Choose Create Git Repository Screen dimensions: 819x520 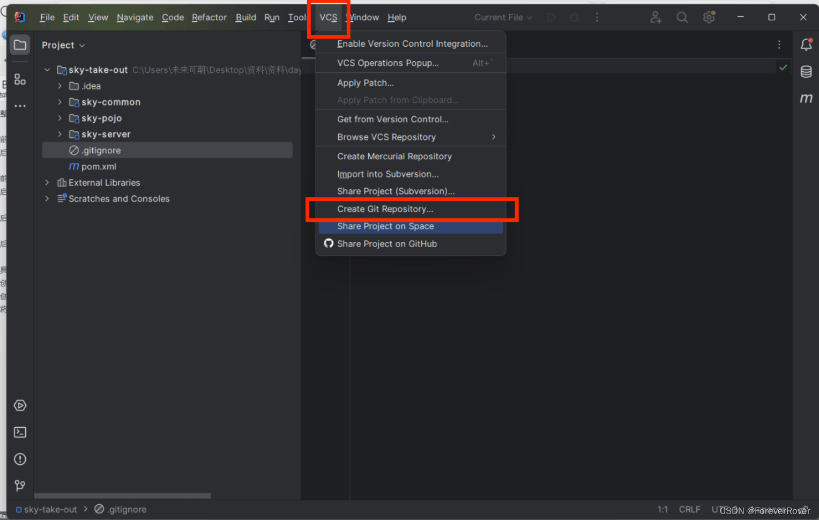[411, 209]
